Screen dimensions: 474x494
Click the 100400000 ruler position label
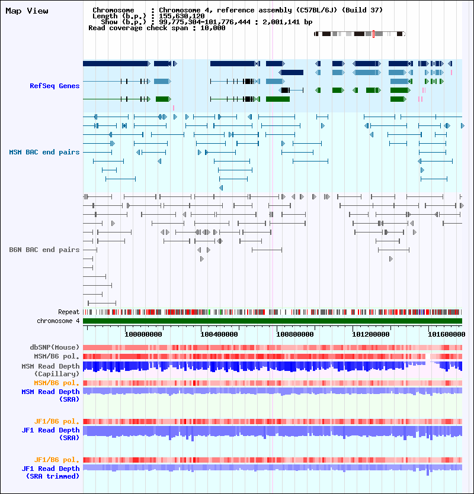click(219, 334)
